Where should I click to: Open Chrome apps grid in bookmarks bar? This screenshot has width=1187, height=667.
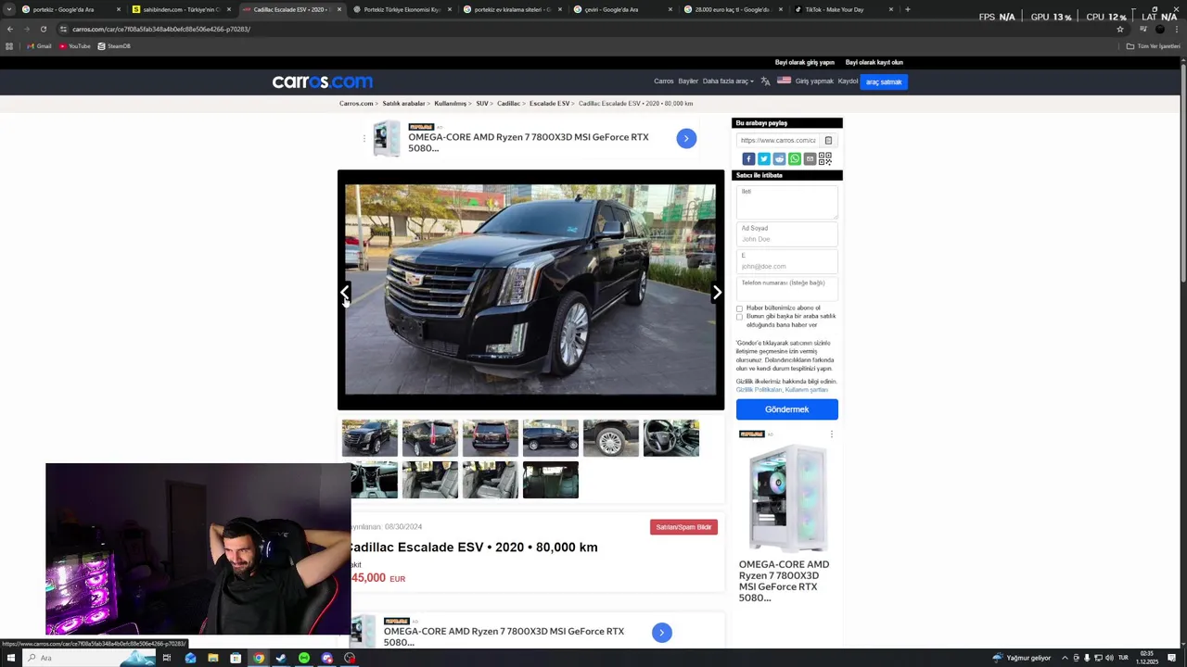[x=9, y=46]
